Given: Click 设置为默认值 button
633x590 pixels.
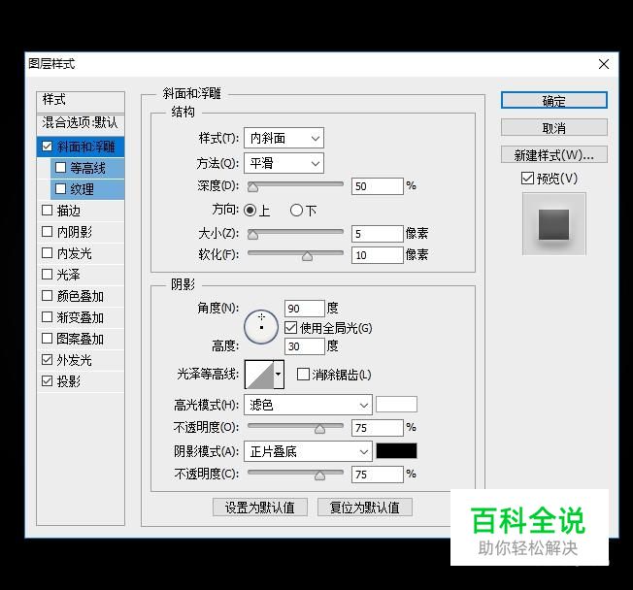Looking at the screenshot, I should [x=260, y=507].
